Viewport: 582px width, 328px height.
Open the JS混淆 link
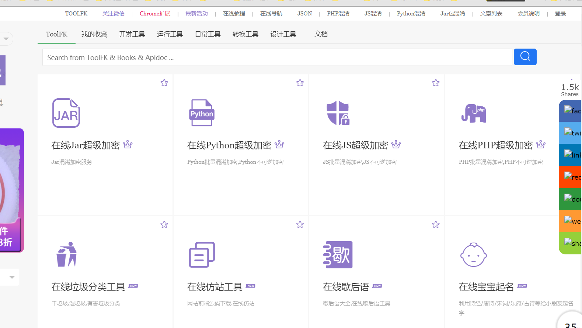coord(373,14)
